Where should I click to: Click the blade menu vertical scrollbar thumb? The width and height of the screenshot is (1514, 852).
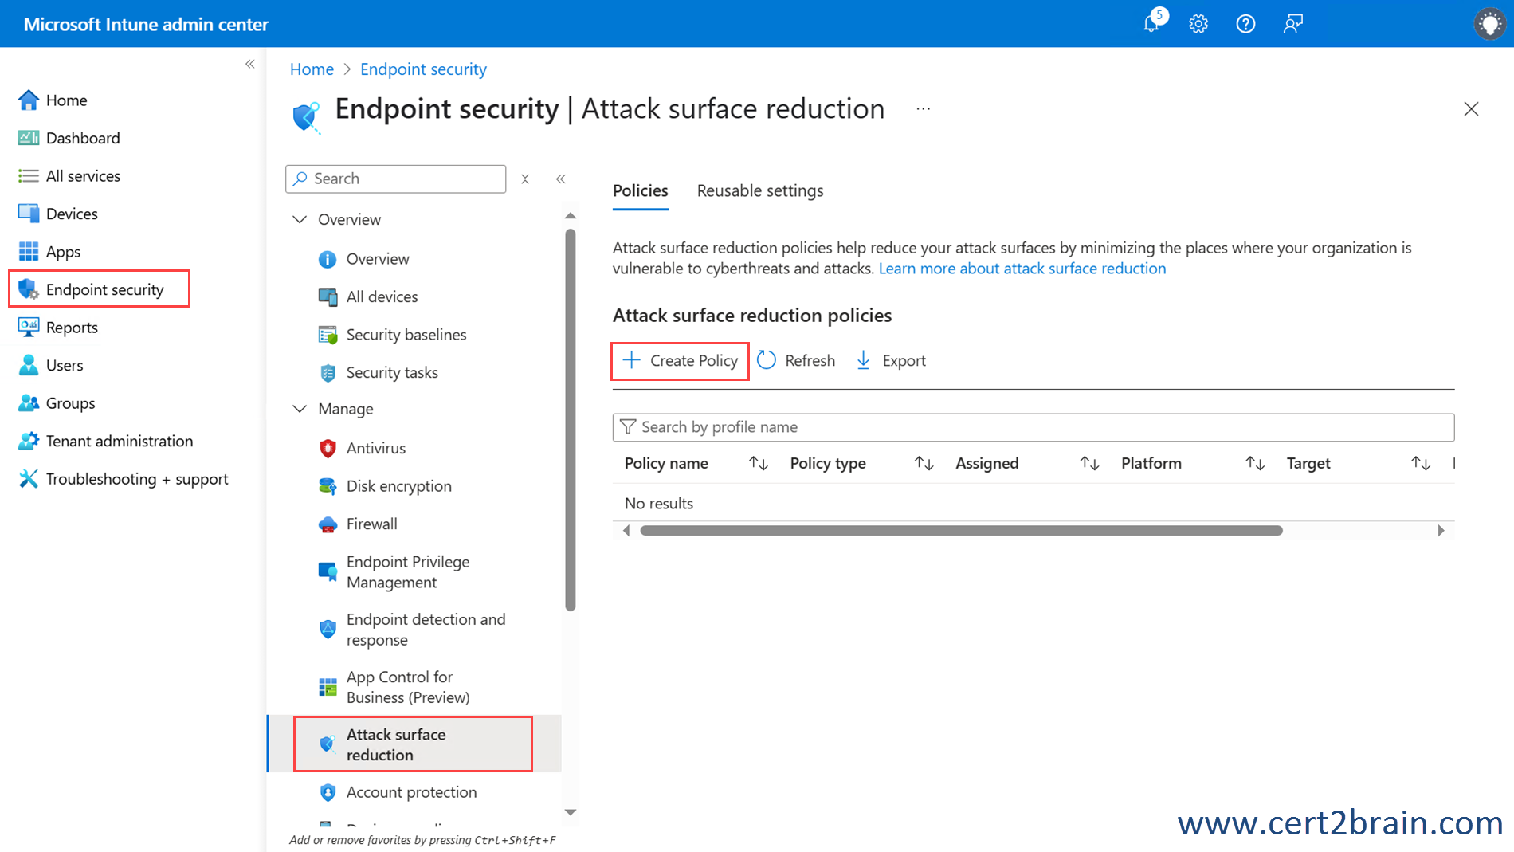571,420
